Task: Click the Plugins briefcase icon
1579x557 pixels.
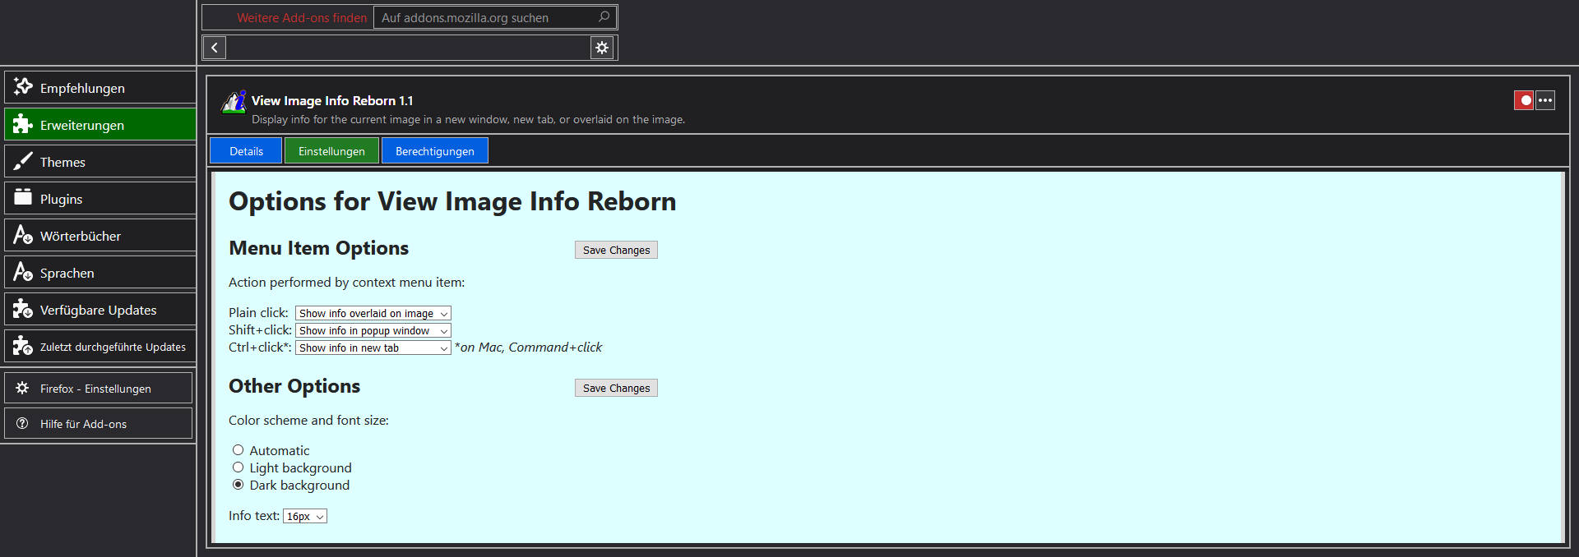Action: 23,197
